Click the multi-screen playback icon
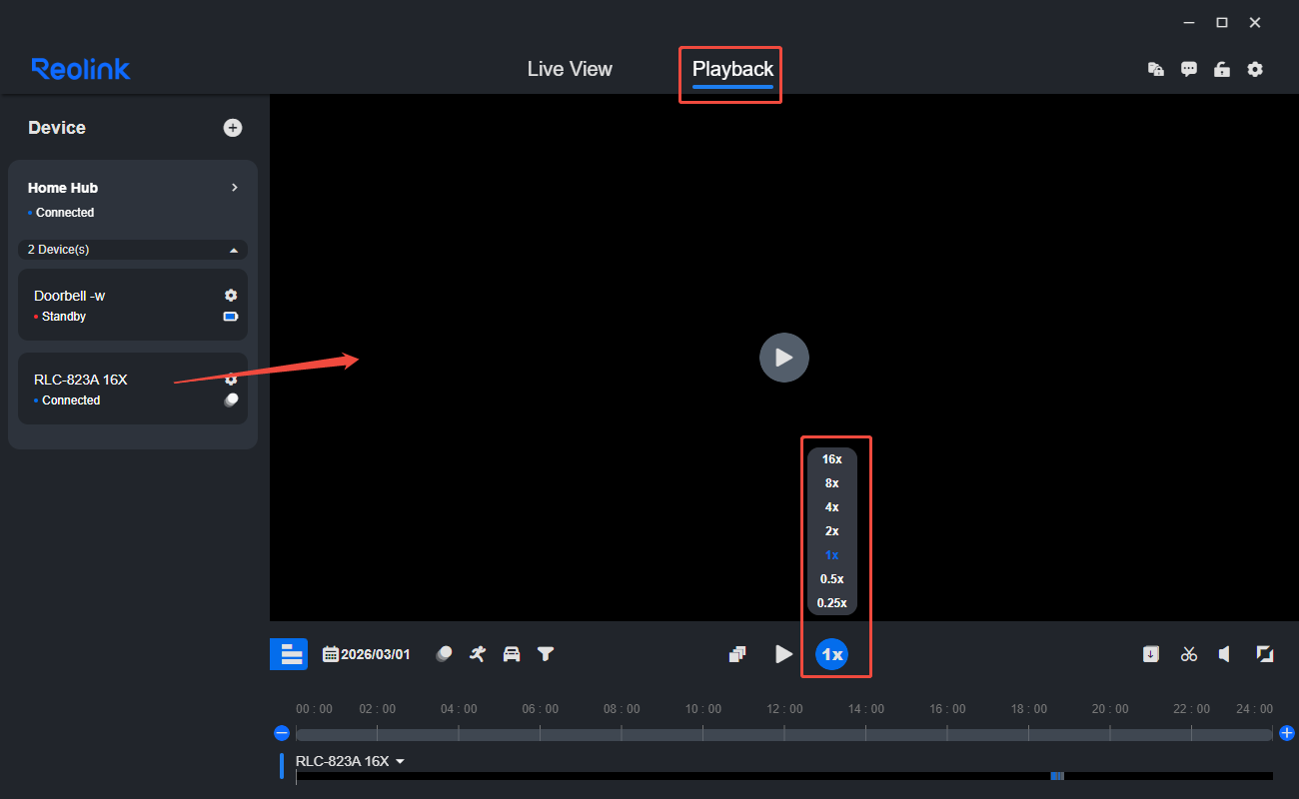This screenshot has width=1299, height=799. [737, 654]
